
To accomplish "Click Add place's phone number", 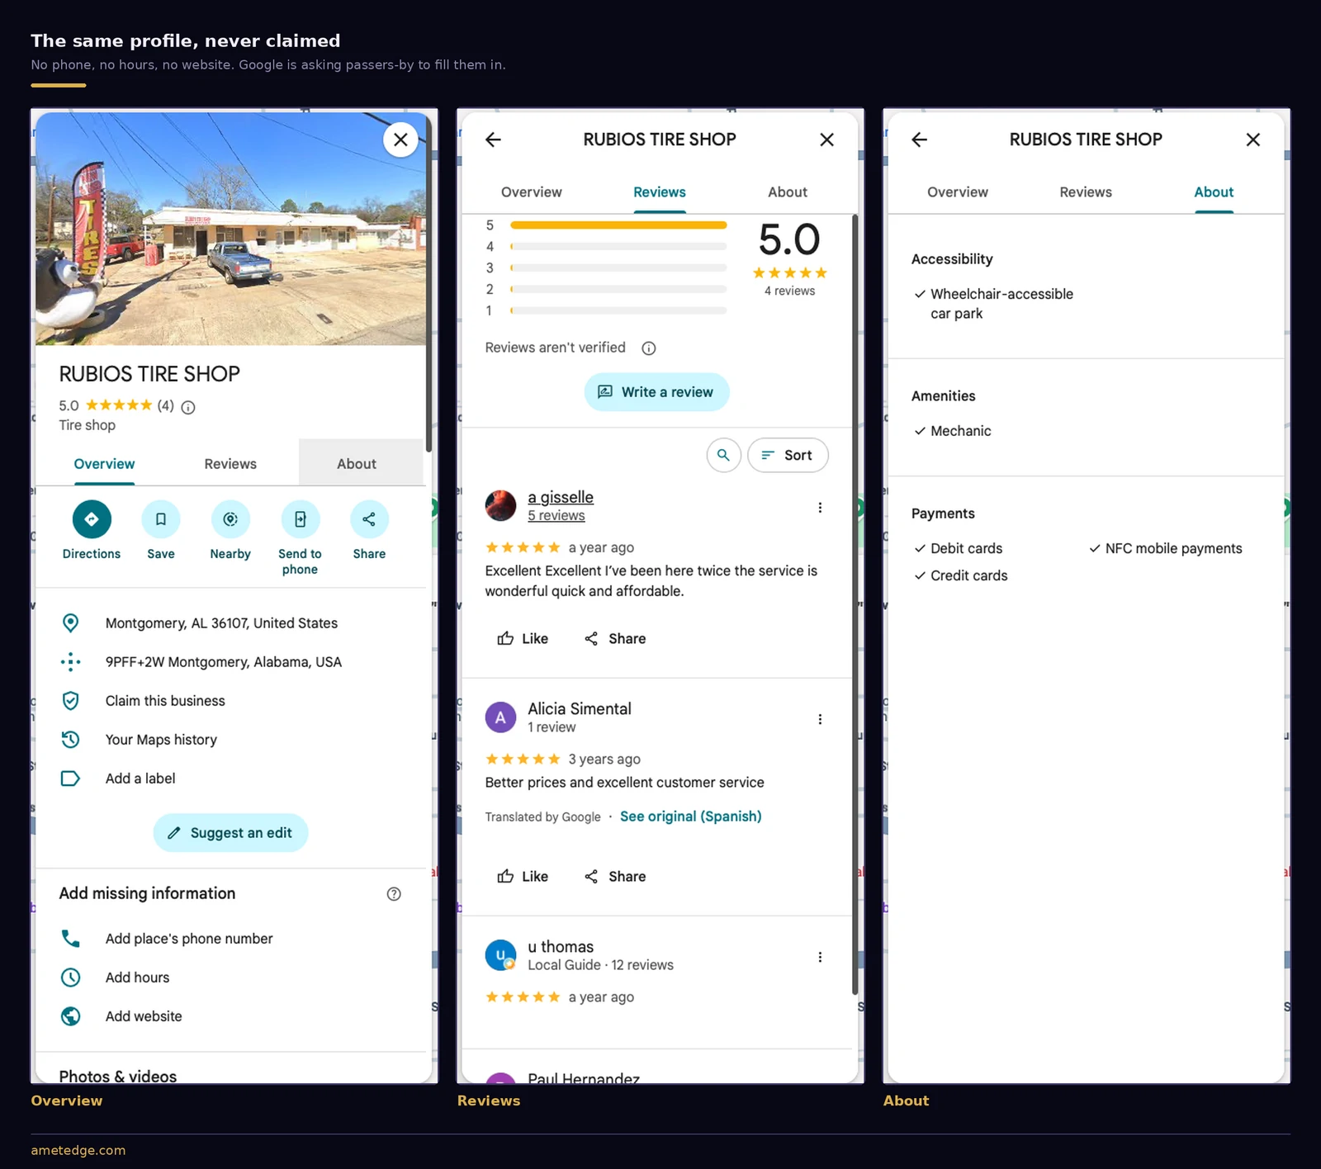I will coord(189,939).
